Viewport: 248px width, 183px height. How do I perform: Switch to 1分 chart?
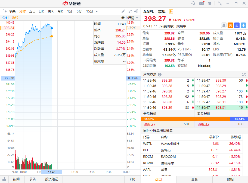tap(70, 11)
